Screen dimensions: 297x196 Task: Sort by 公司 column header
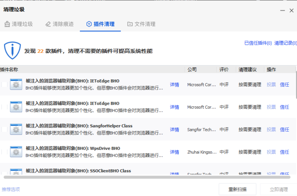pos(192,70)
